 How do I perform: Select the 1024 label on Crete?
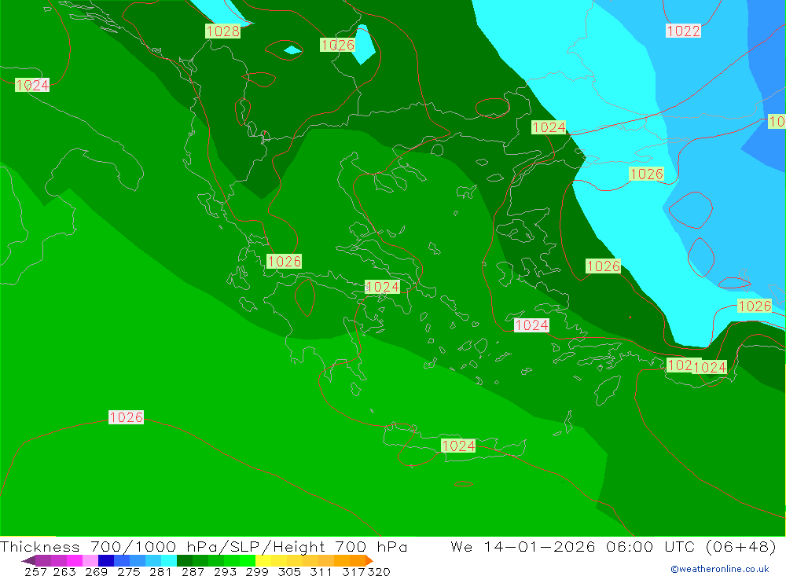coord(458,446)
